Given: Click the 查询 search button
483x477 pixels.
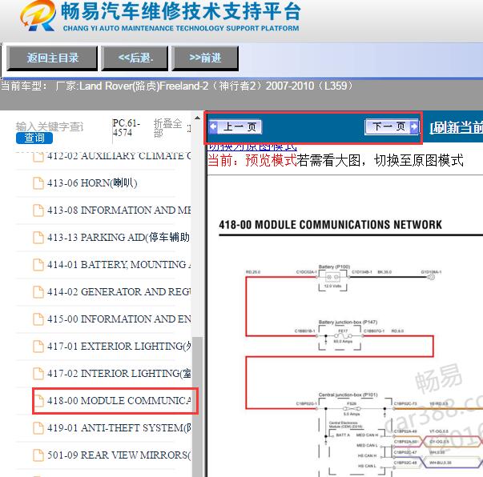Looking at the screenshot, I should (x=34, y=138).
